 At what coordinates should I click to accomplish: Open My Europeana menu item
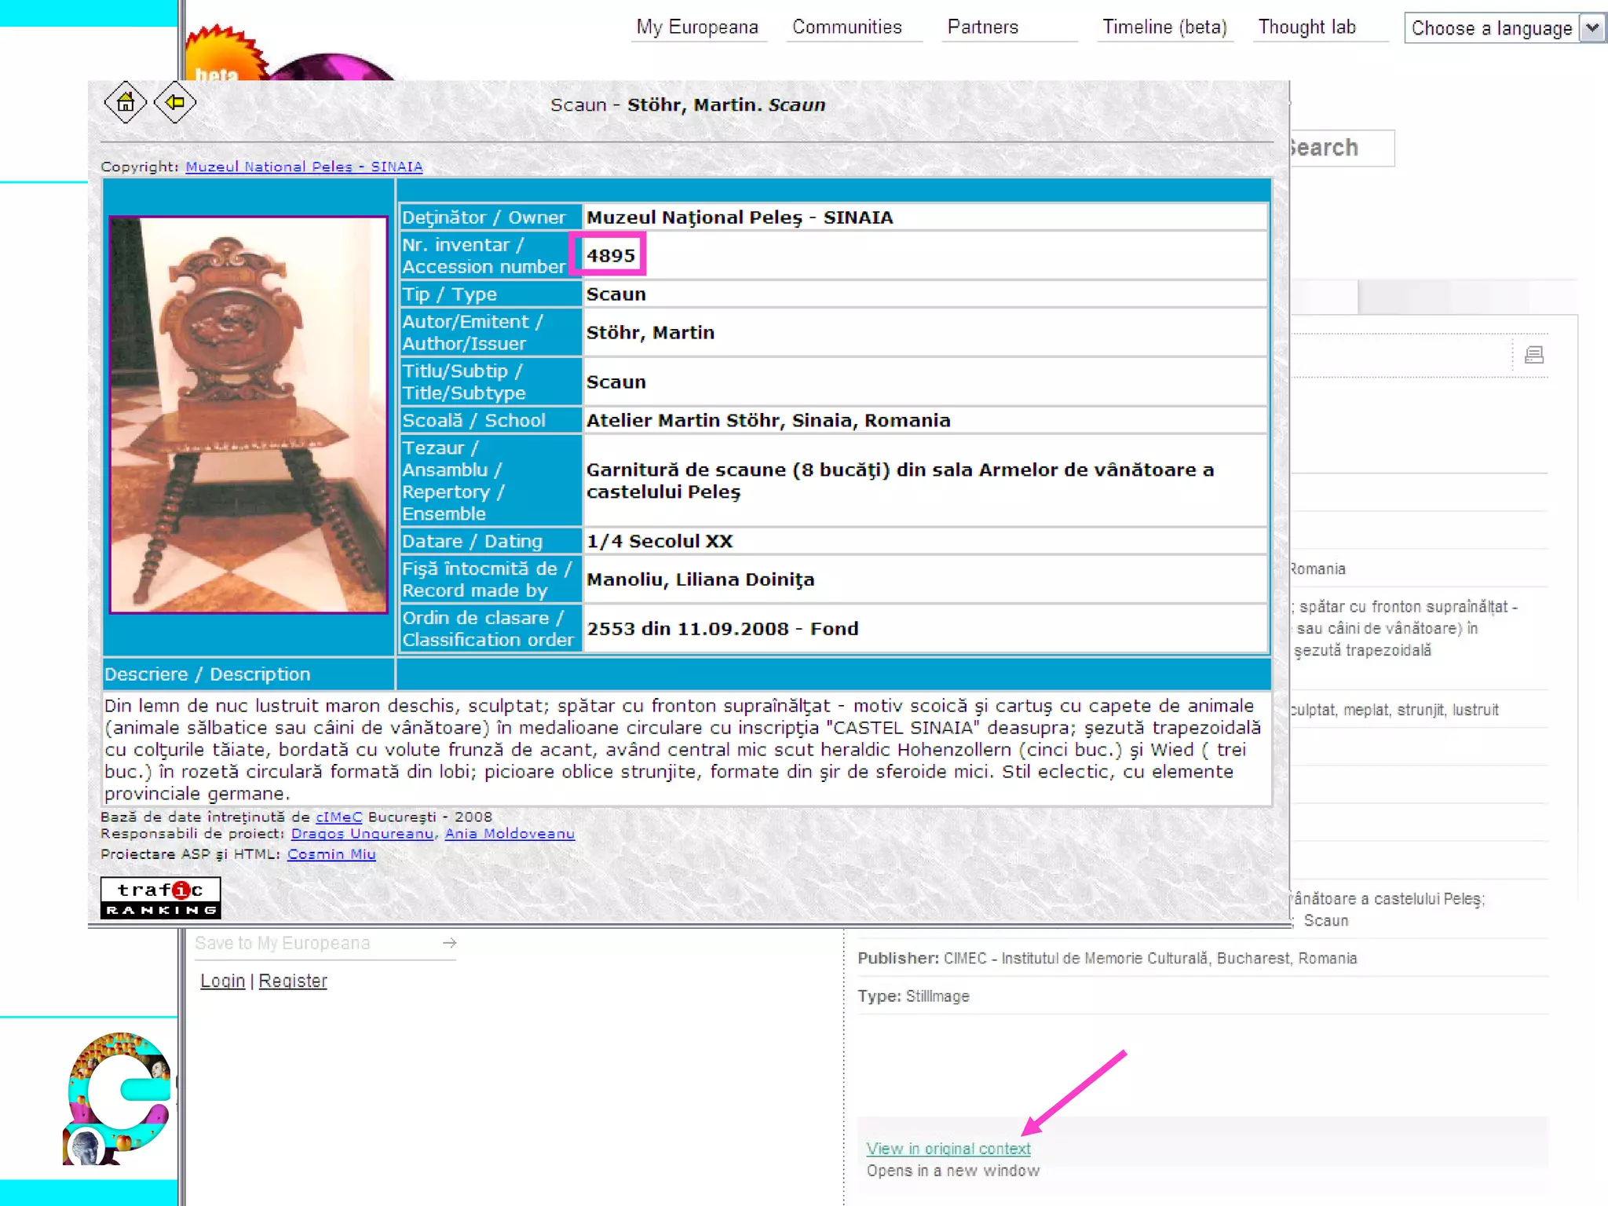pos(697,27)
